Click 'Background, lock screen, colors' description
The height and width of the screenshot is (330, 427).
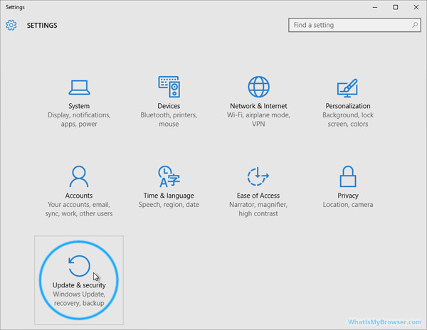(348, 119)
